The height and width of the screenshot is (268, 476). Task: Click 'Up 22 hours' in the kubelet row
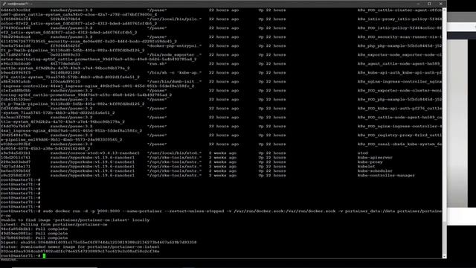[272, 167]
